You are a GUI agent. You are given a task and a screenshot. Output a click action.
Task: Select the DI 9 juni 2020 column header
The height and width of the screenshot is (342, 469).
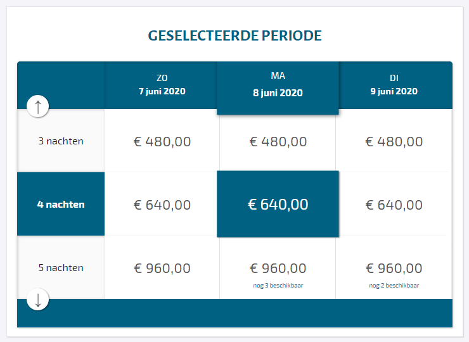point(394,85)
